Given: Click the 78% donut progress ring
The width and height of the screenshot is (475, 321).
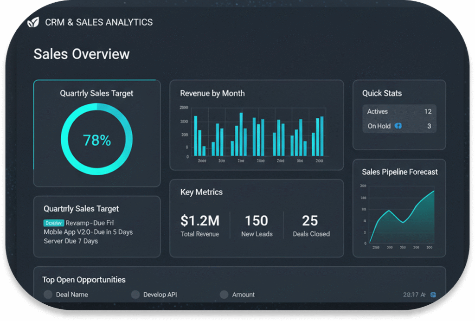Looking at the screenshot, I should click(97, 139).
